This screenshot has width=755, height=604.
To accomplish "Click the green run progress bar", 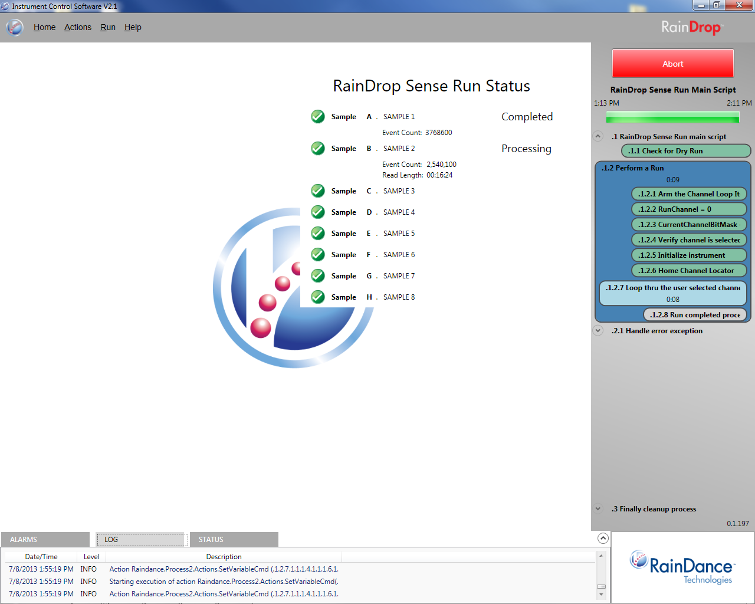I will click(672, 117).
